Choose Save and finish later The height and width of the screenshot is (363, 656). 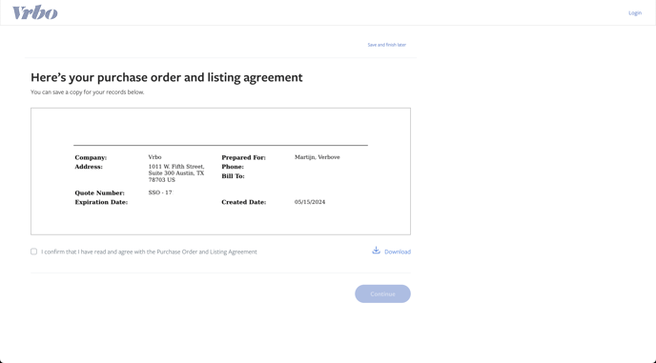(x=386, y=45)
